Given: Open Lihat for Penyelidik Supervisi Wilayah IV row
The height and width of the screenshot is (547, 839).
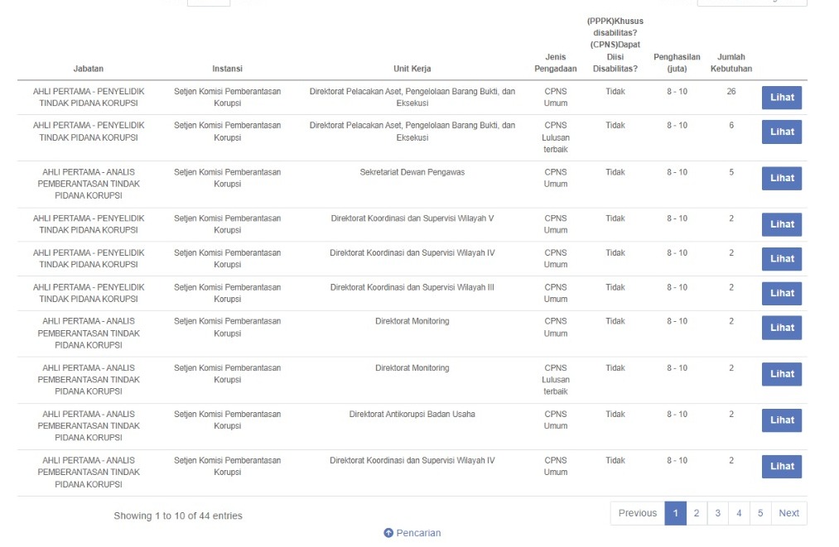Looking at the screenshot, I should (782, 259).
